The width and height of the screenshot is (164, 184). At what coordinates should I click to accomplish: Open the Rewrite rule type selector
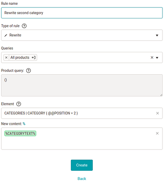[82, 35]
